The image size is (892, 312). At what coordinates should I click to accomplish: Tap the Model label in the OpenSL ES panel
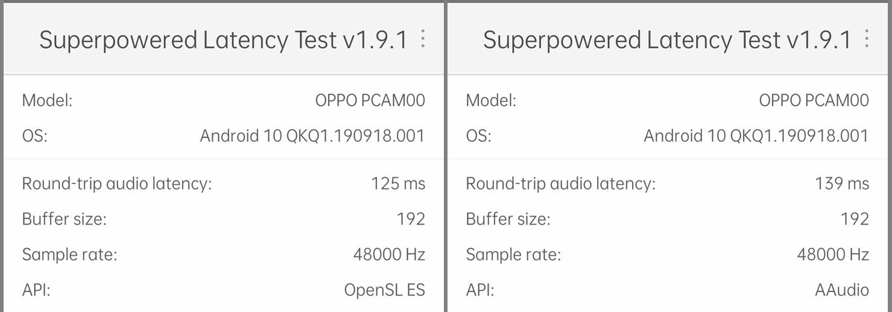coord(47,100)
